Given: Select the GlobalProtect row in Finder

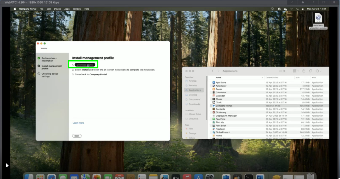Looking at the screenshot, I should pos(269,132).
